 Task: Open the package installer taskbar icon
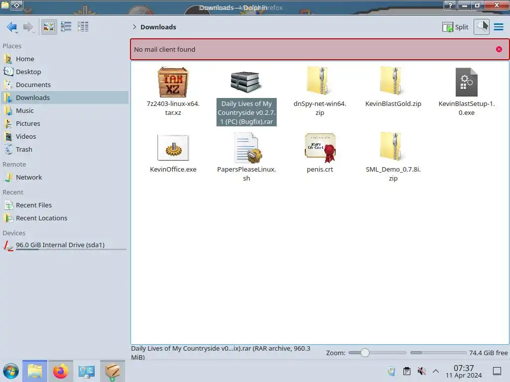point(113,371)
